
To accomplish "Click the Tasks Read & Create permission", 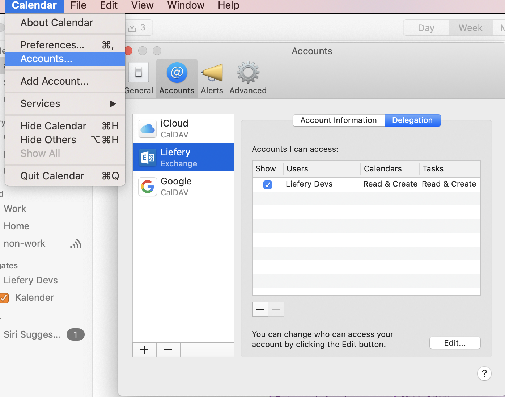I will pyautogui.click(x=449, y=184).
